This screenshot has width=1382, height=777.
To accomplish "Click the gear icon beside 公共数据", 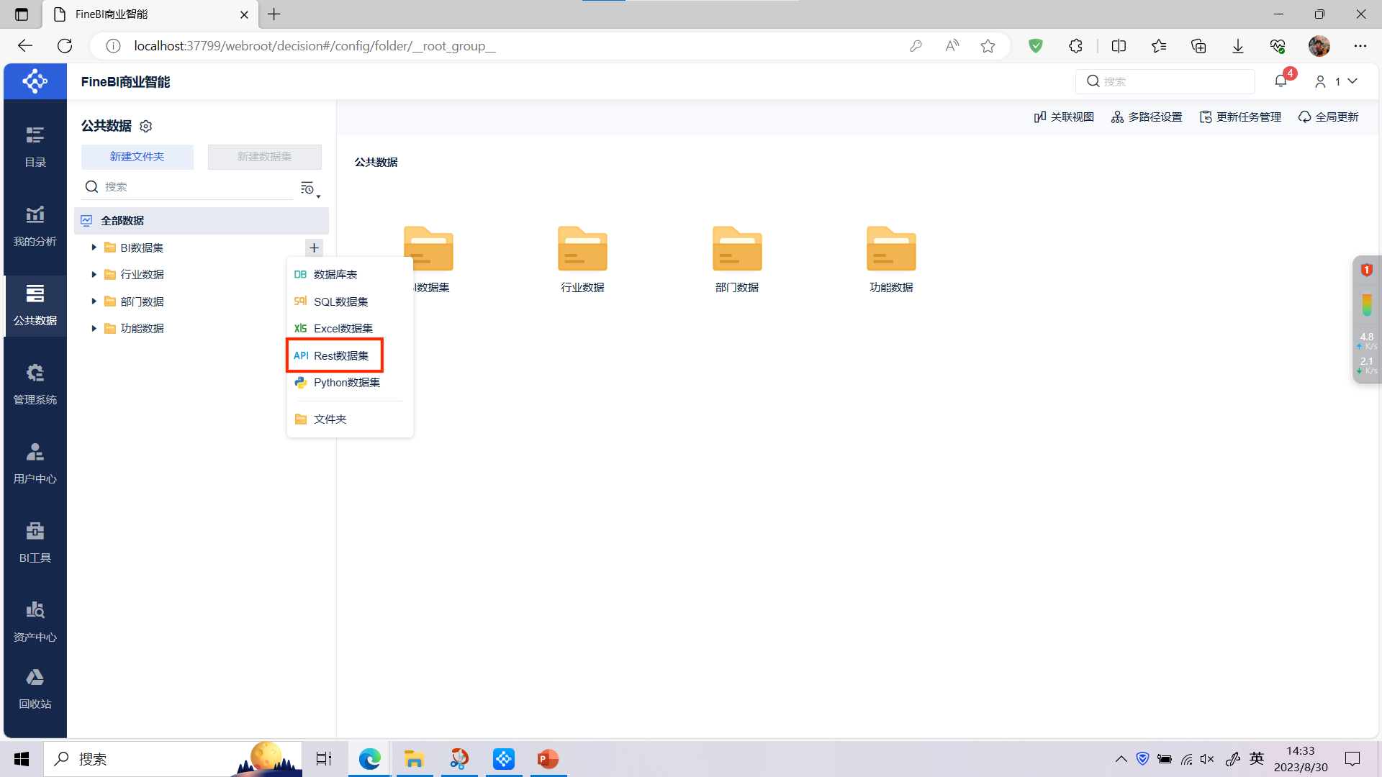I will [146, 127].
